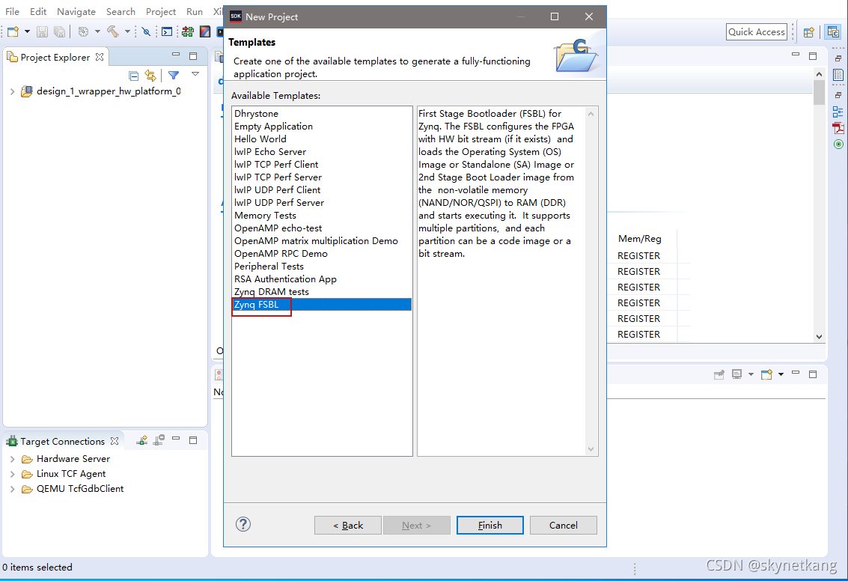848x581 pixels.
Task: Click the Cancel button
Action: click(564, 526)
